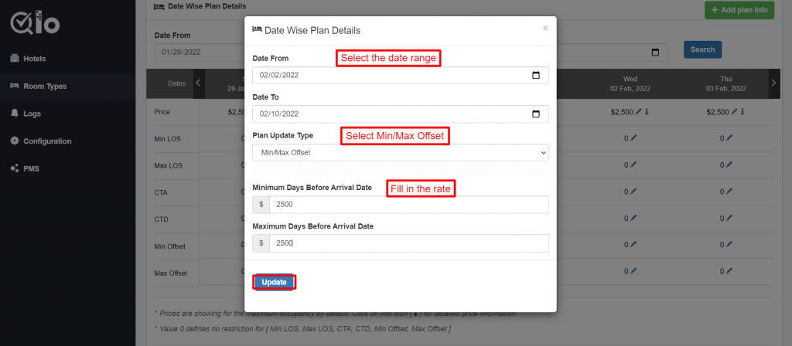Go to next dates with right arrow
Image resolution: width=792 pixels, height=346 pixels.
click(x=773, y=83)
